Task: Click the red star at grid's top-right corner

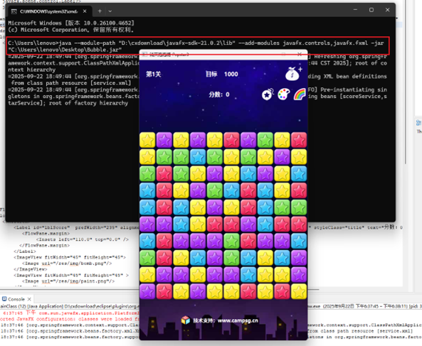Action: [299, 140]
